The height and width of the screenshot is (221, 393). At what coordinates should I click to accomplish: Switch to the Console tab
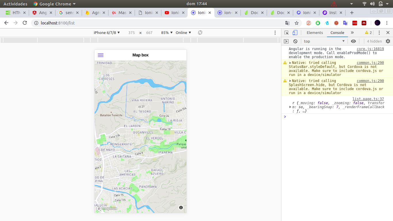pos(337,33)
